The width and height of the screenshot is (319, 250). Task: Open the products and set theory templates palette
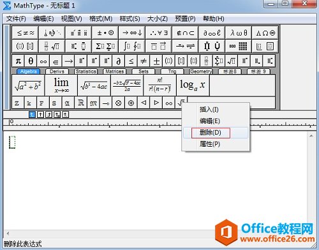point(212,46)
